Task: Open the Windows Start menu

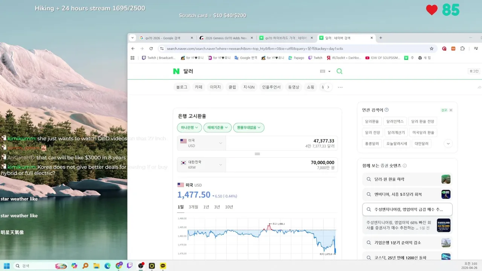Action: 7,266
